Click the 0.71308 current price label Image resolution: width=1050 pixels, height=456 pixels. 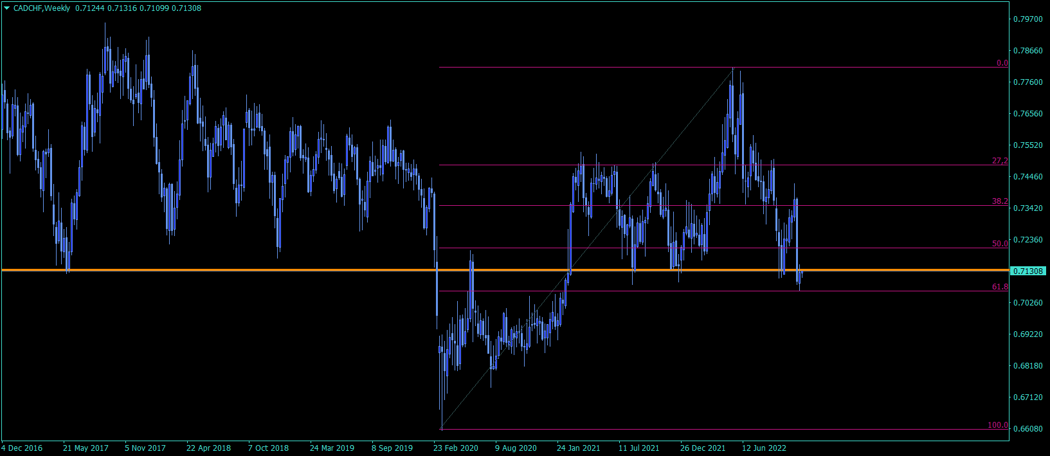click(x=1028, y=271)
